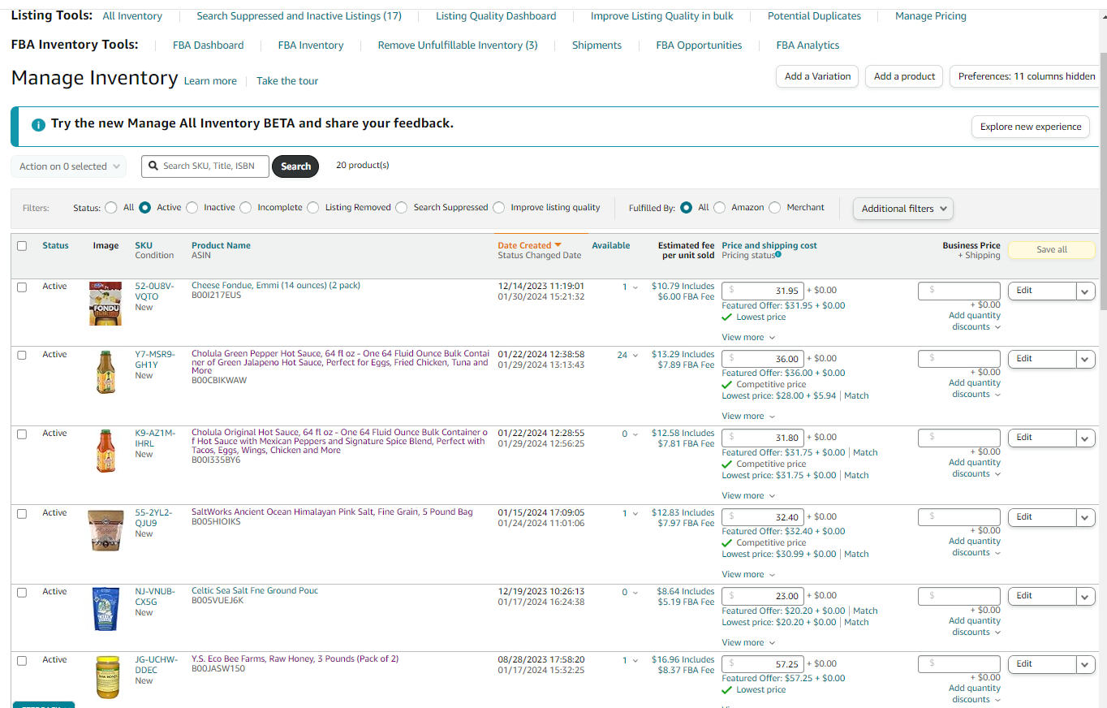Viewport: 1107px width, 708px height.
Task: Open the Himalayan Pink Salt thumbnail
Action: (106, 531)
